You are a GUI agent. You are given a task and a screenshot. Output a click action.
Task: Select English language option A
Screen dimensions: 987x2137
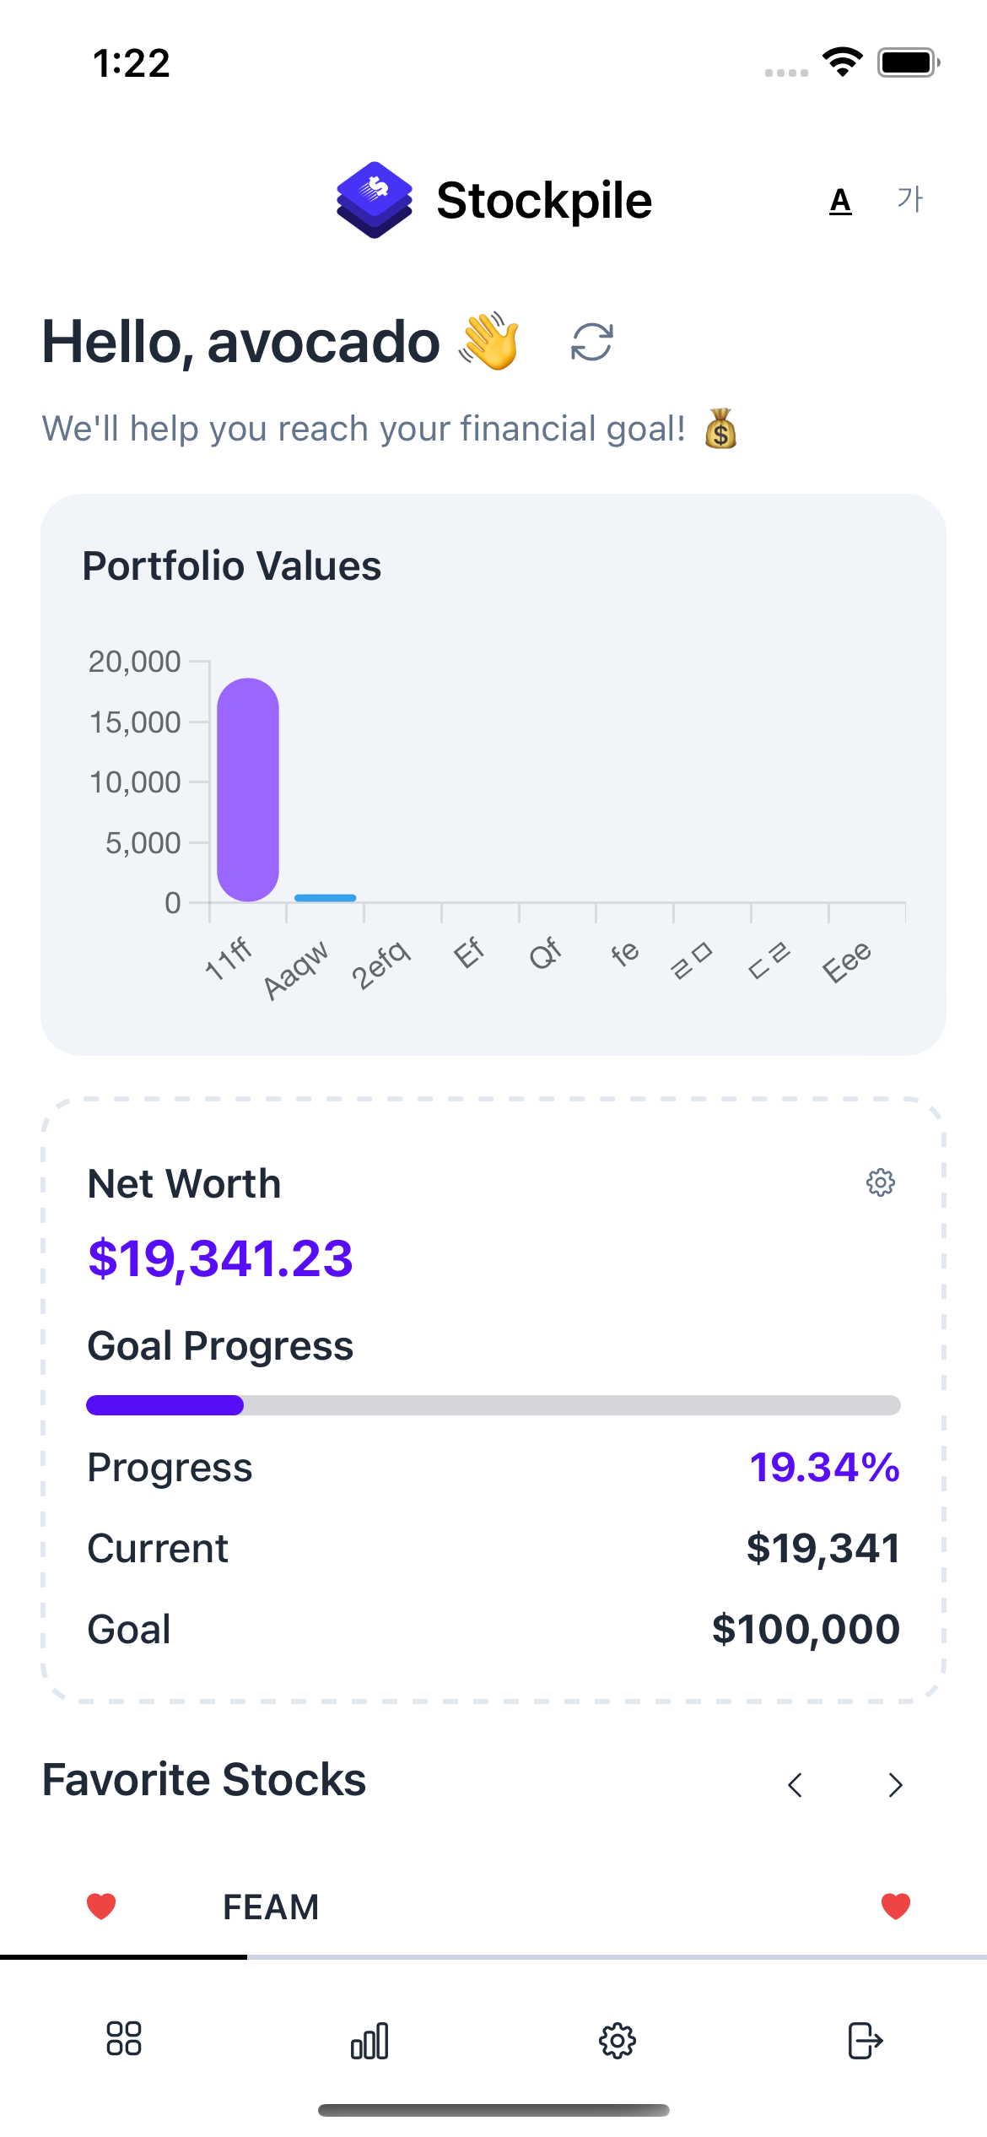840,201
